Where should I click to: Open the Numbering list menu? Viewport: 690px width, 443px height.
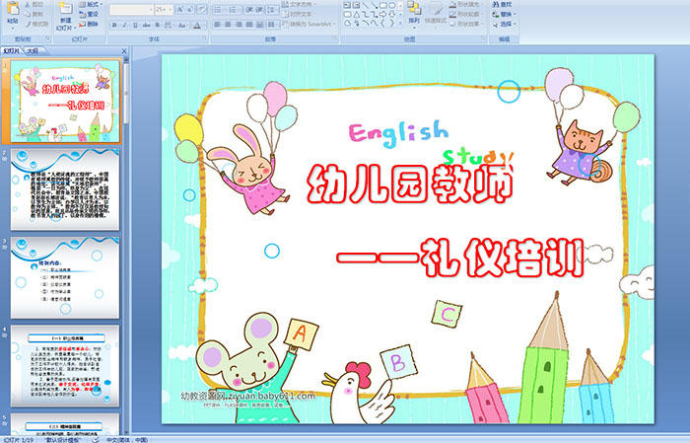[234, 9]
